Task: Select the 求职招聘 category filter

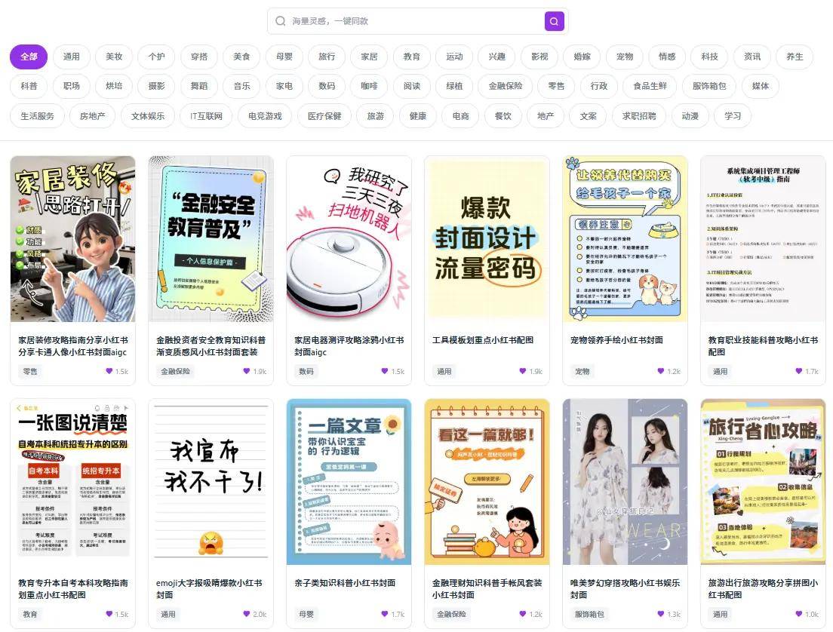Action: [639, 116]
